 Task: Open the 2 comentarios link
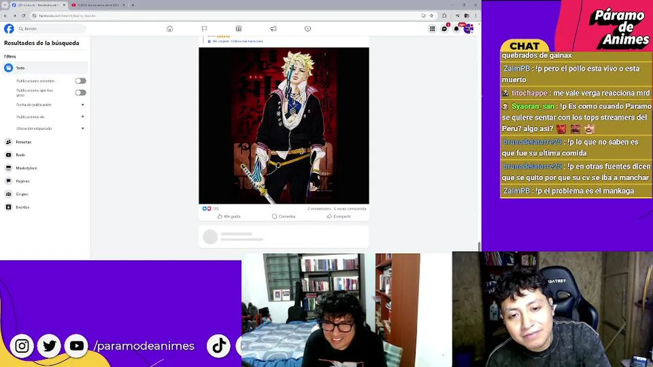319,208
